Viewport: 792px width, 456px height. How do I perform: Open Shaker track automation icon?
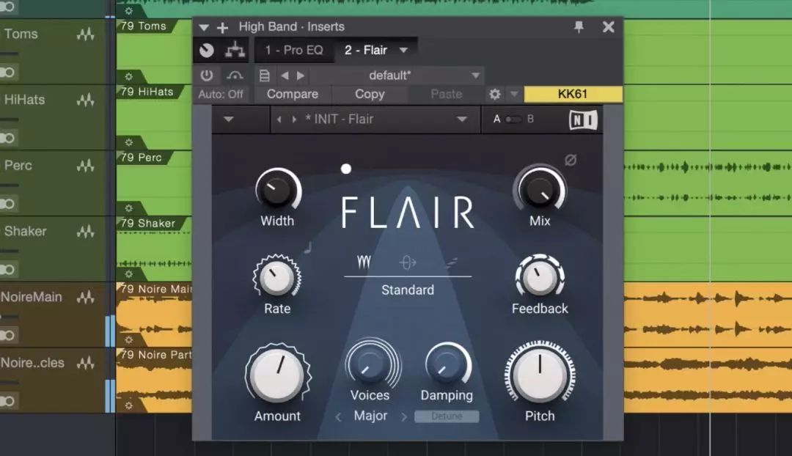[86, 232]
